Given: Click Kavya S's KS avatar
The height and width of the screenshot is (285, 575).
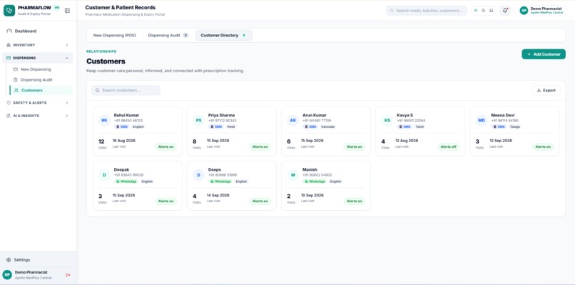Looking at the screenshot, I should [x=387, y=120].
